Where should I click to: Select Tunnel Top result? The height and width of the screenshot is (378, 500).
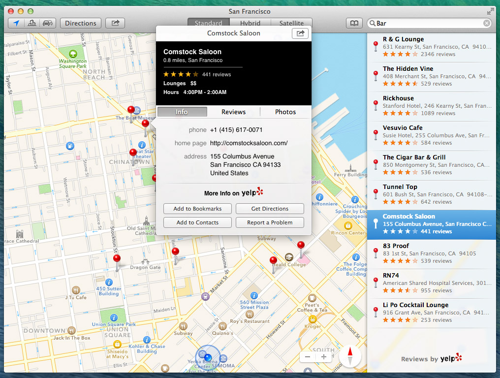[432, 195]
